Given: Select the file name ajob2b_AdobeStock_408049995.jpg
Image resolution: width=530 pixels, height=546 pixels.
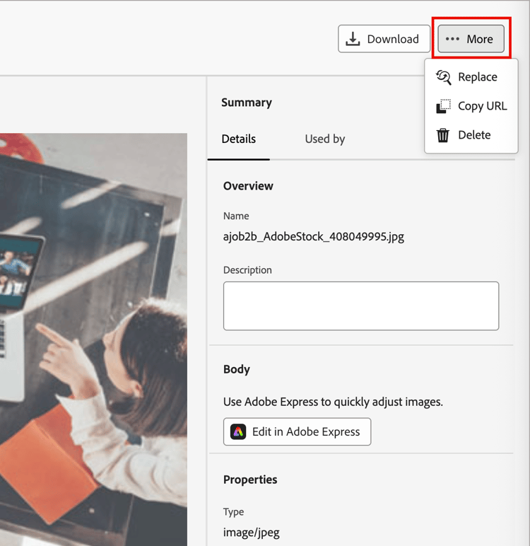Looking at the screenshot, I should (314, 237).
